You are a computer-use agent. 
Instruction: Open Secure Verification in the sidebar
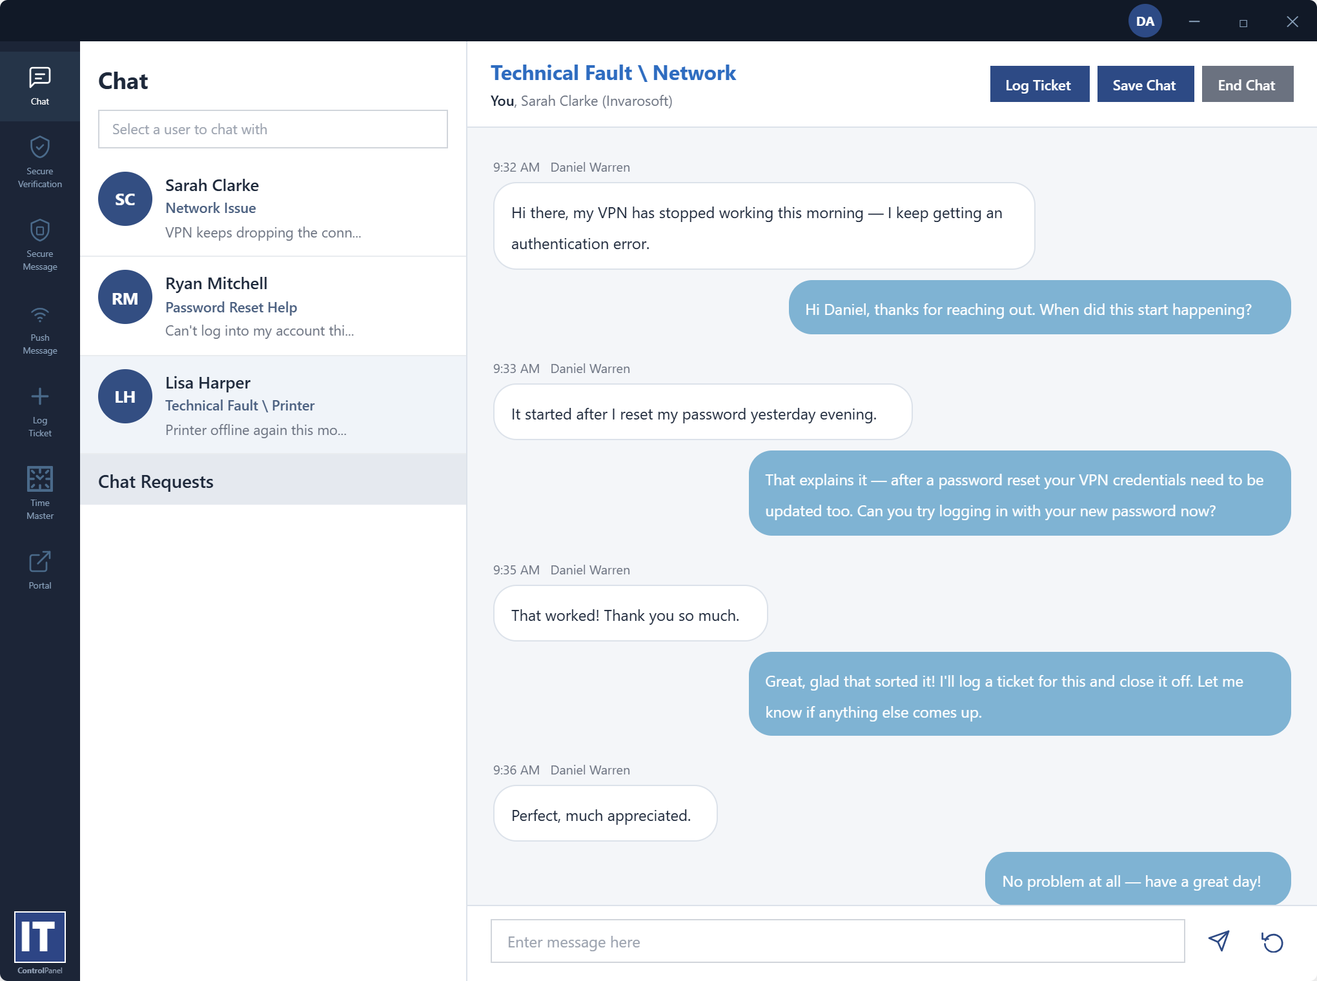click(40, 162)
